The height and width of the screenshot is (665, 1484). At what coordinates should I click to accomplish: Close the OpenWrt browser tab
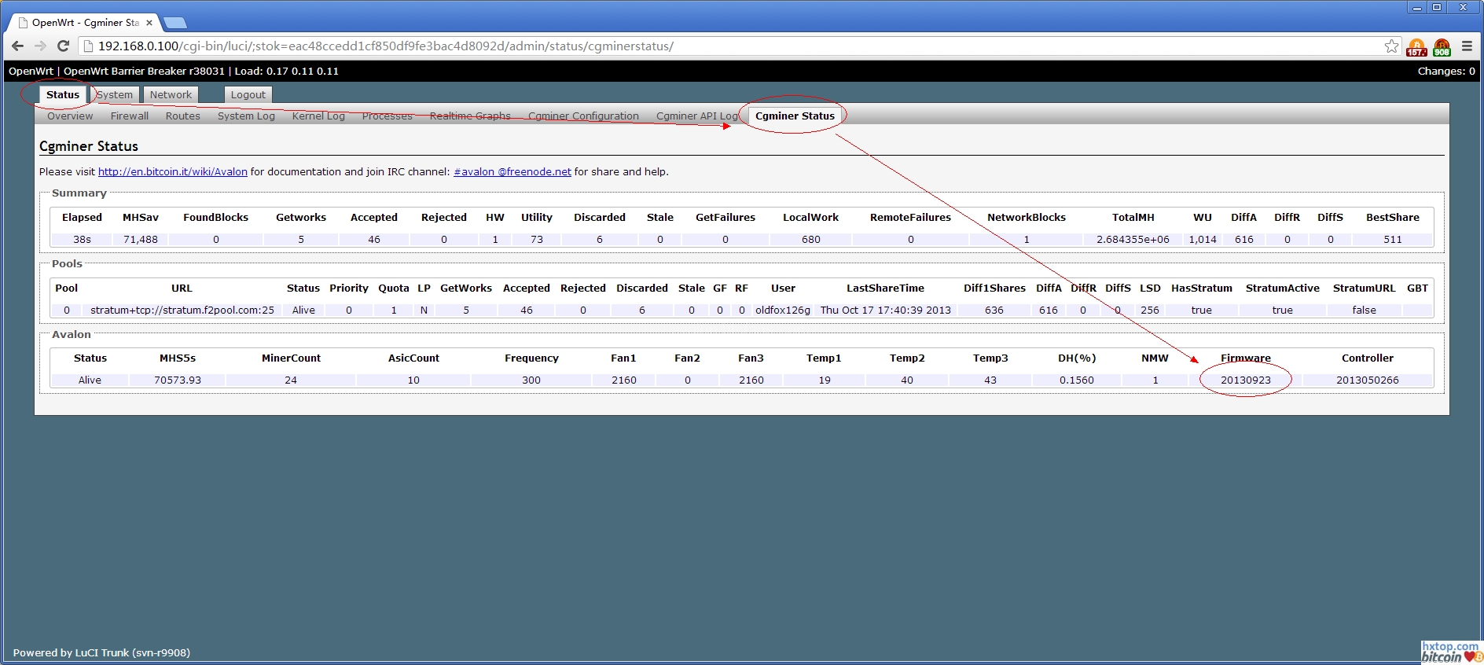pyautogui.click(x=149, y=23)
